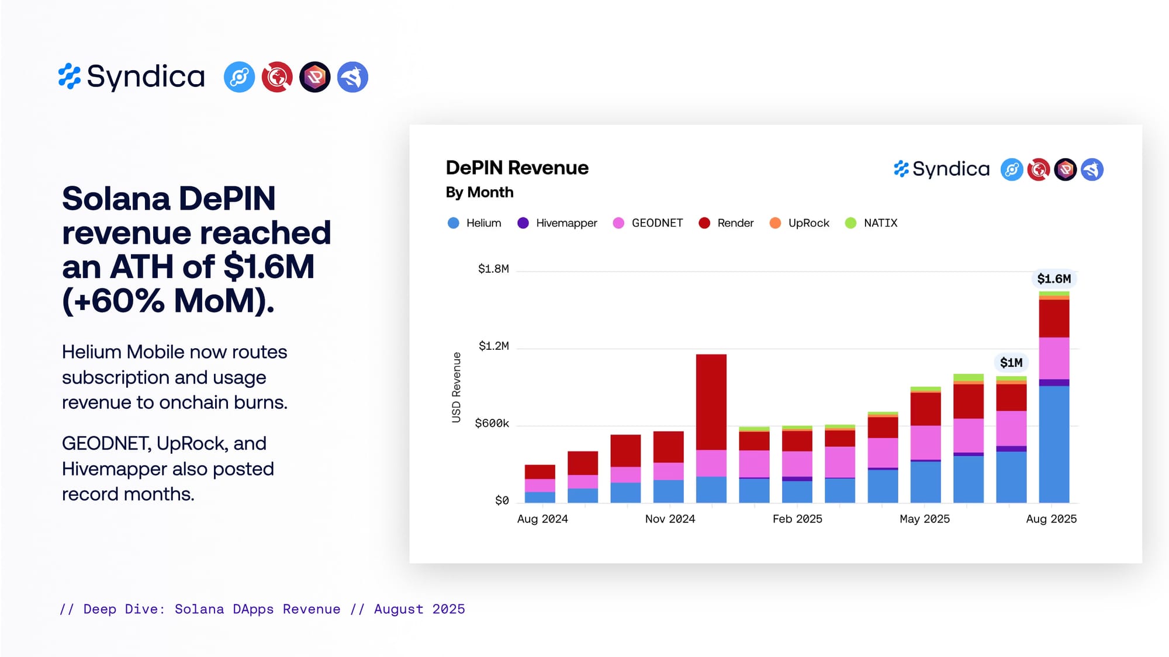This screenshot has height=657, width=1169.
Task: Click the Syndica logo inside the chart card
Action: 942,169
